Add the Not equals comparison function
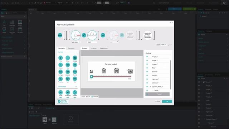 click(x=68, y=92)
